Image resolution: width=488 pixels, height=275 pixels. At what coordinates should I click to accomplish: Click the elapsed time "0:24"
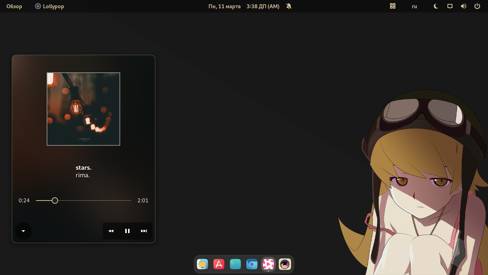click(x=24, y=201)
